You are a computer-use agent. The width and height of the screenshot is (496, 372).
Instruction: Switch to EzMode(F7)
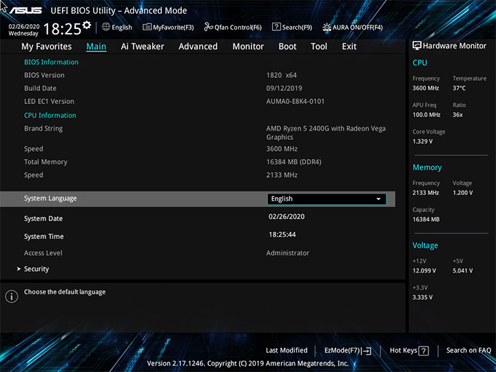348,351
